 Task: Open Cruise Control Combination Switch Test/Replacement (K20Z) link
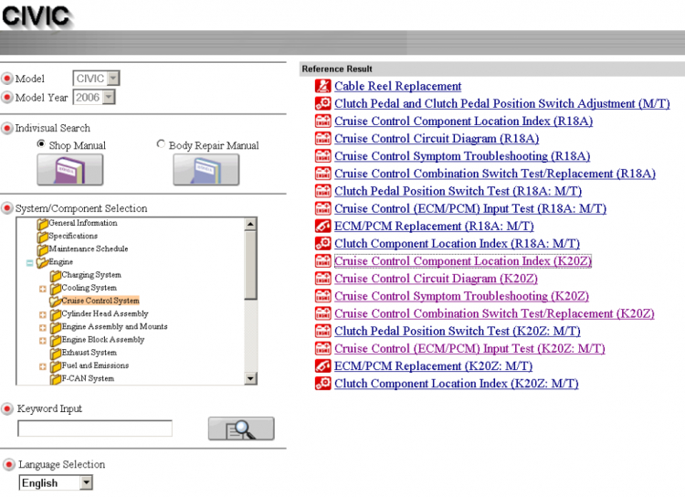494,313
